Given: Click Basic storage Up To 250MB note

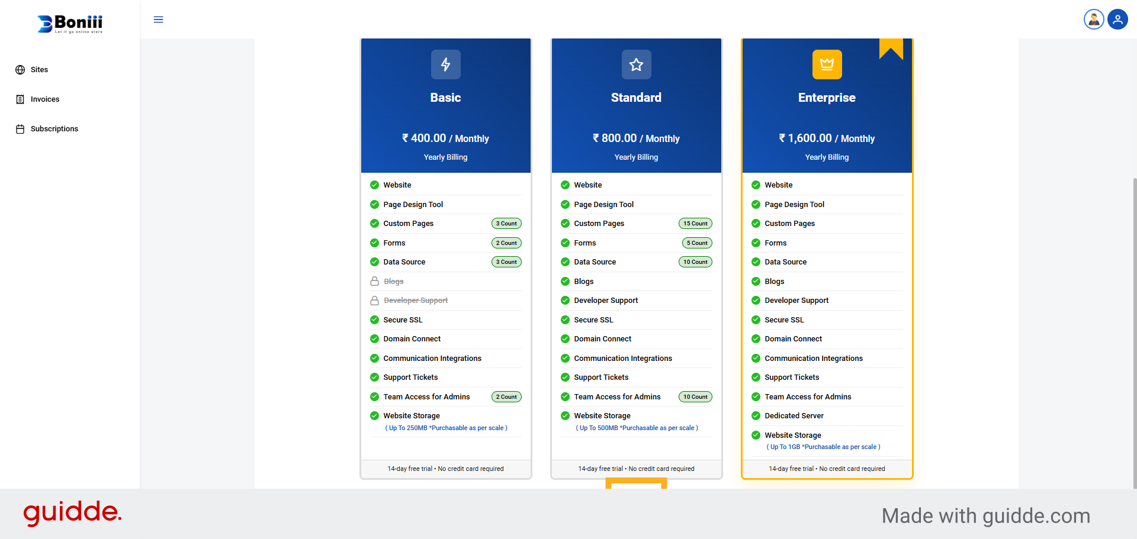Looking at the screenshot, I should tap(446, 428).
